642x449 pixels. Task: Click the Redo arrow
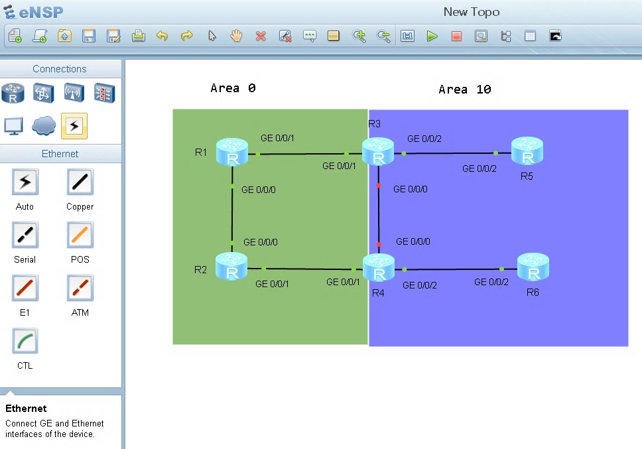(x=187, y=36)
